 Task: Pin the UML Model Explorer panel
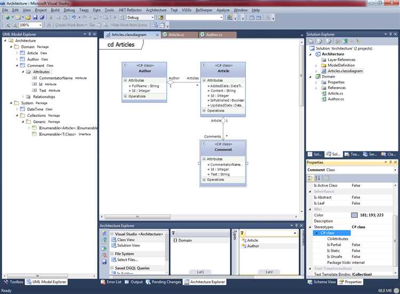[90, 34]
